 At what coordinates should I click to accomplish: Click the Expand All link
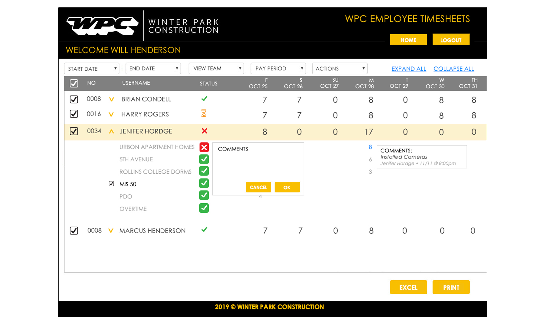tap(408, 69)
